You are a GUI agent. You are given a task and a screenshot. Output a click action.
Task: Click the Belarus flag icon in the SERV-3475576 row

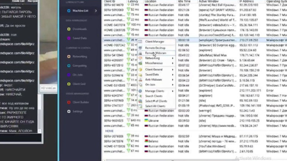pyautogui.click(x=146, y=141)
